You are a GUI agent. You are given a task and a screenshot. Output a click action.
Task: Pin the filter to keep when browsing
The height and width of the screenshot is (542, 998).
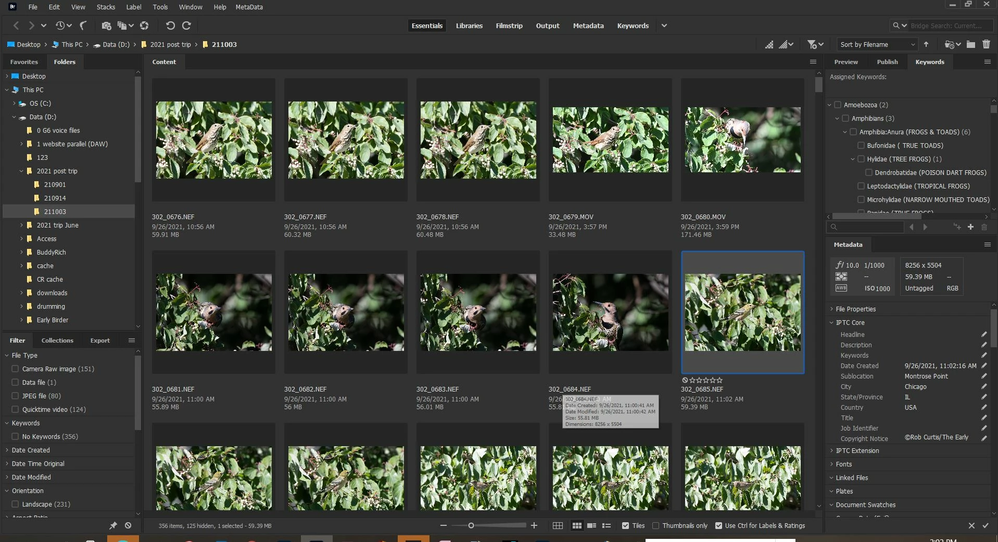click(113, 526)
